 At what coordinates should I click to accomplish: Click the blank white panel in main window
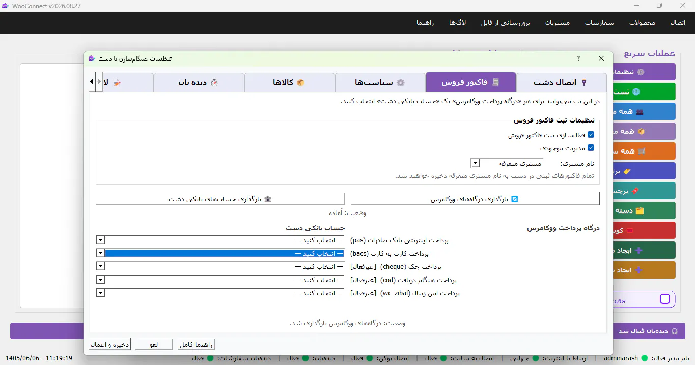51,185
